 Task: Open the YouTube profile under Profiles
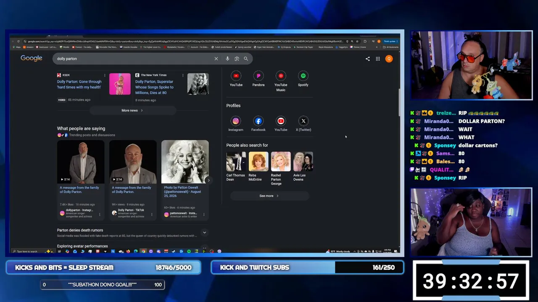coord(281,124)
